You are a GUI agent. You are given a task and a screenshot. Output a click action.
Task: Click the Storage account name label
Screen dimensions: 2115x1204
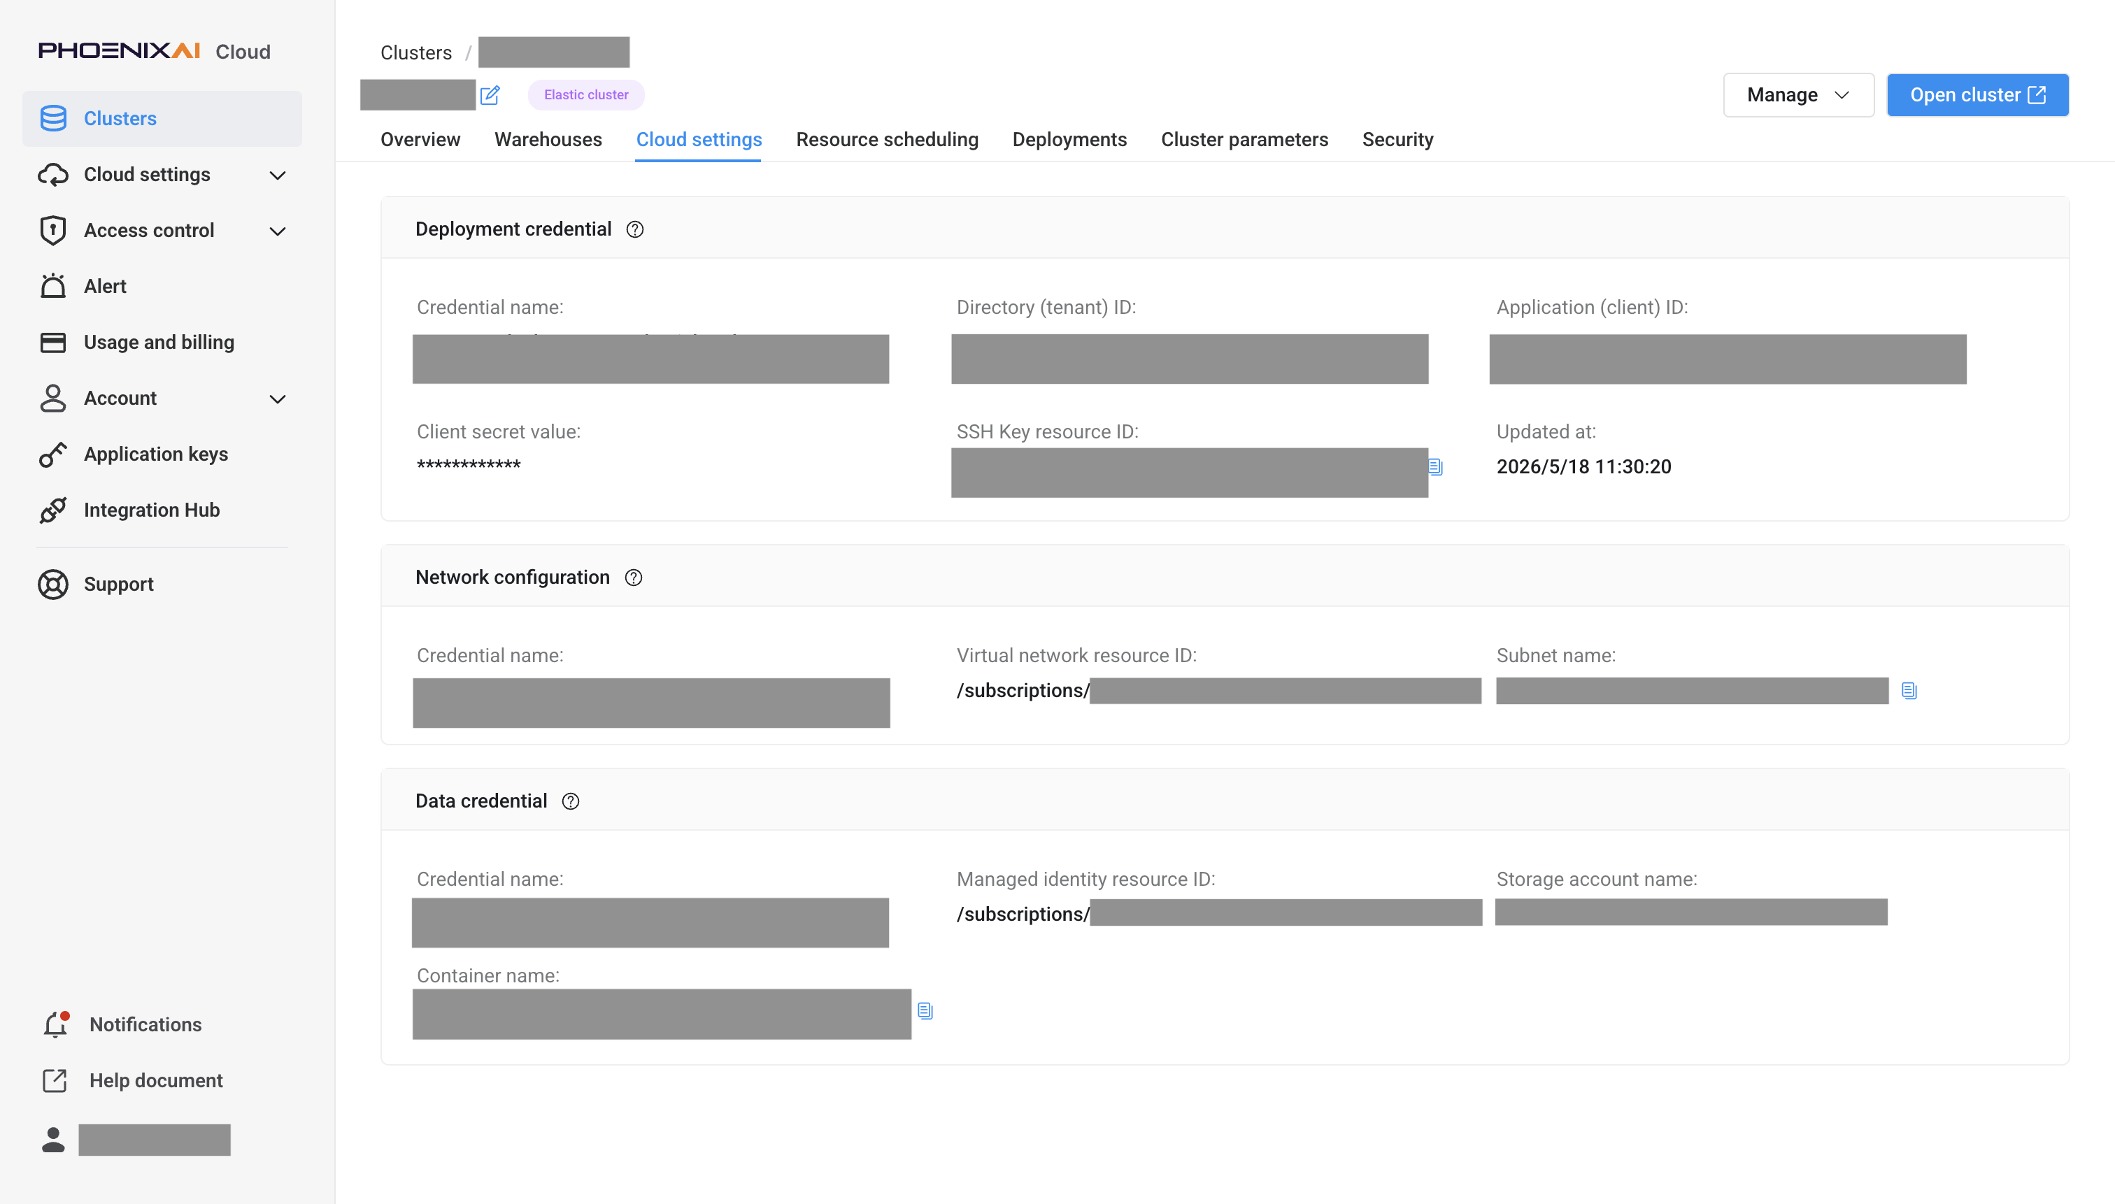[1596, 879]
